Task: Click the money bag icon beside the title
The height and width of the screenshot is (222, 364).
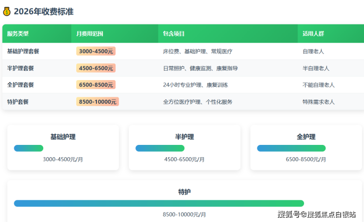Action: 6,11
